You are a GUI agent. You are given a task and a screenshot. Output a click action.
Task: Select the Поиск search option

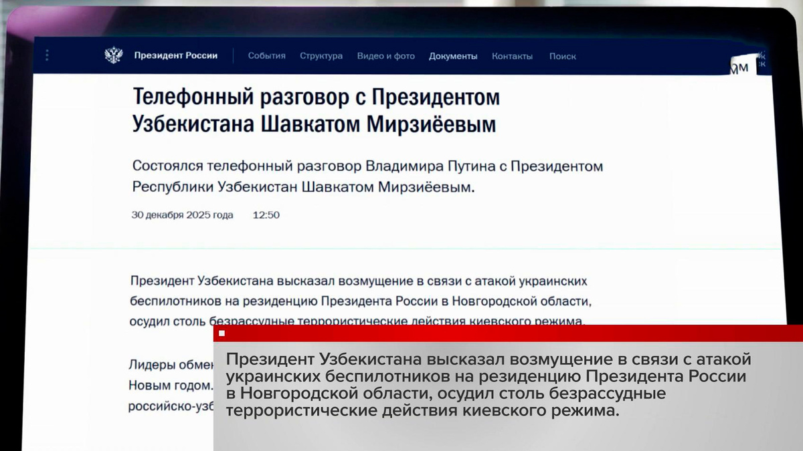563,57
